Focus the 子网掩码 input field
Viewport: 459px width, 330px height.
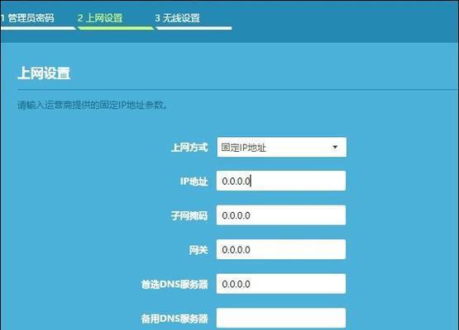[281, 215]
